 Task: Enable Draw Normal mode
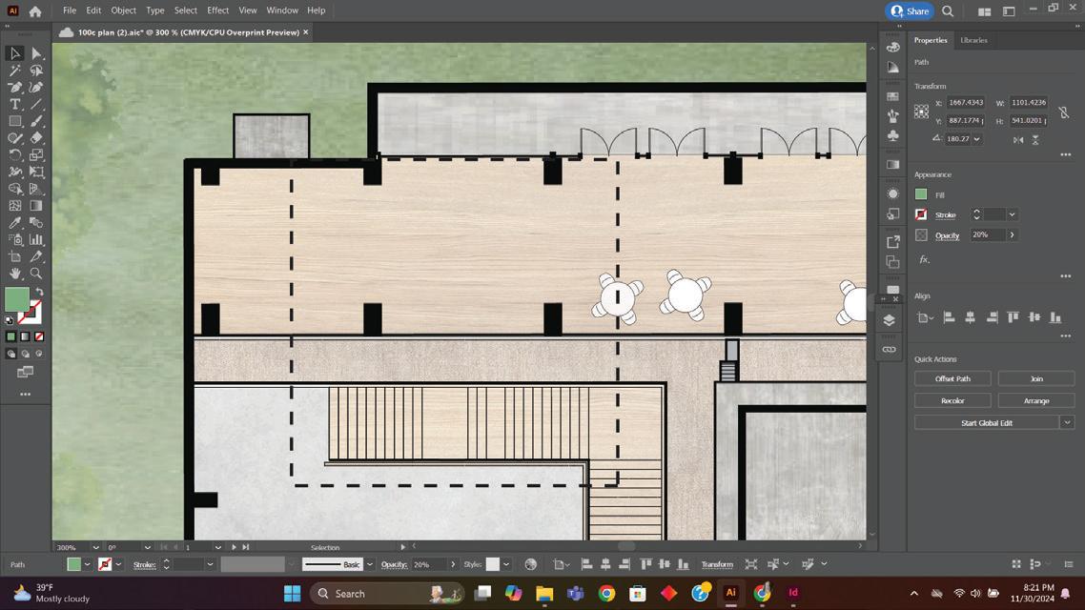(10, 354)
